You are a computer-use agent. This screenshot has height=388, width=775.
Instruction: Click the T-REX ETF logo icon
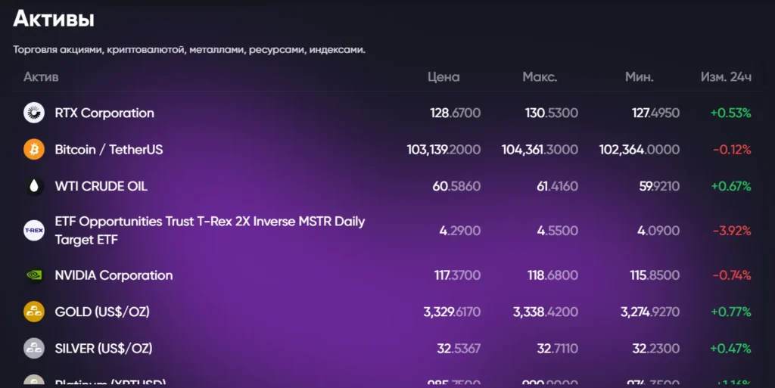pyautogui.click(x=34, y=230)
